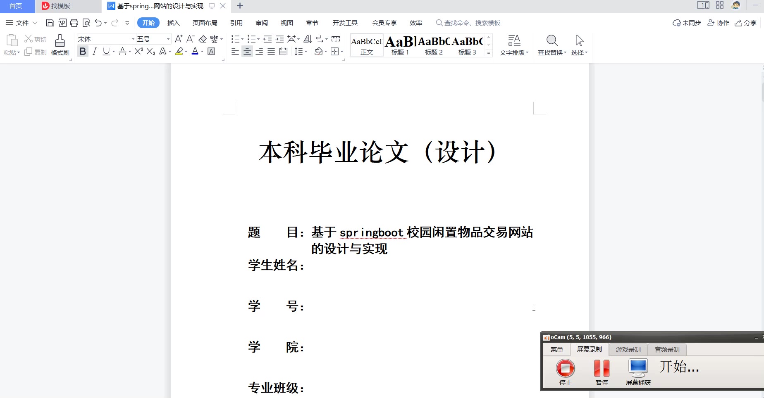Image resolution: width=764 pixels, height=398 pixels.
Task: Align paragraph to the right
Action: (259, 51)
